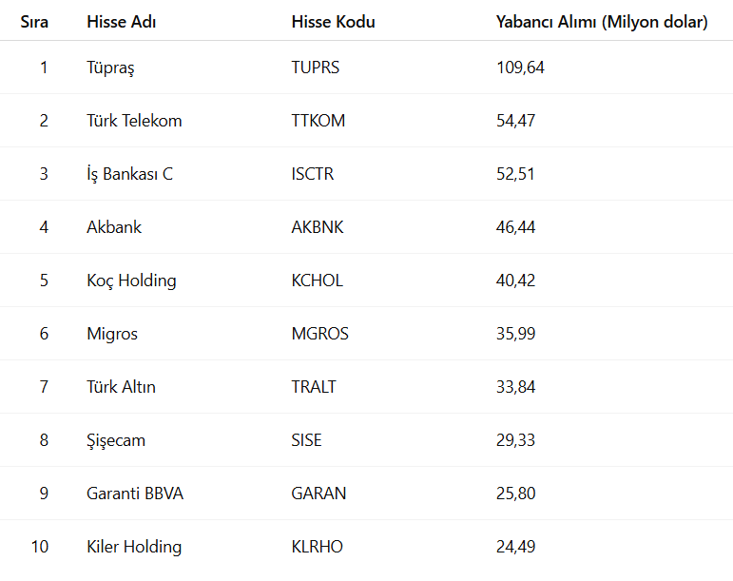Click the TUPRS stock code
Image resolution: width=733 pixels, height=581 pixels.
(x=315, y=68)
